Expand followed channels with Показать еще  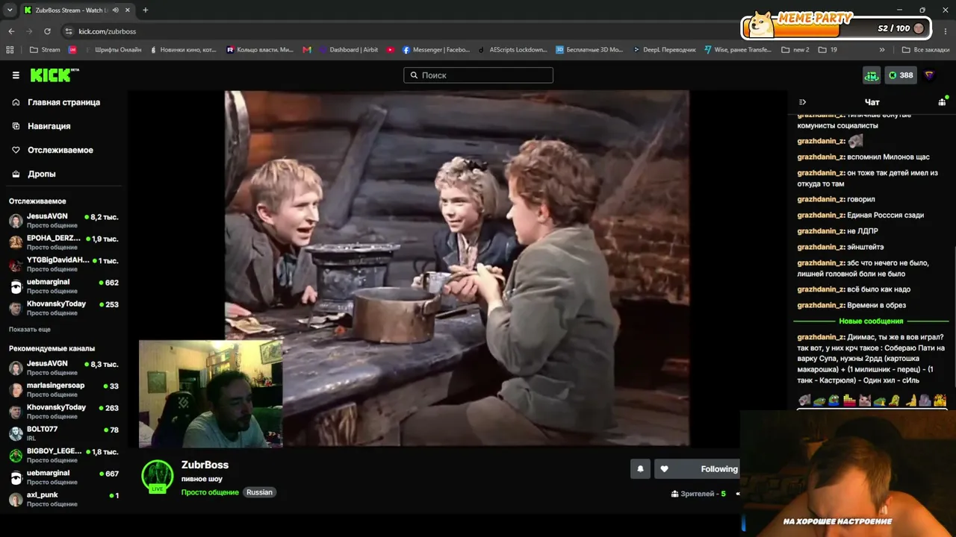[30, 330]
